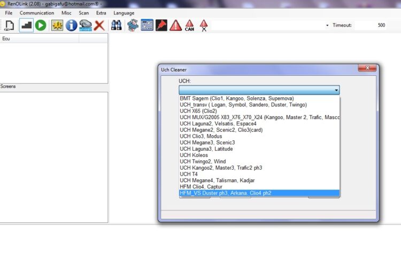Select UCH Koleos option
The height and width of the screenshot is (267, 401).
tap(259, 155)
